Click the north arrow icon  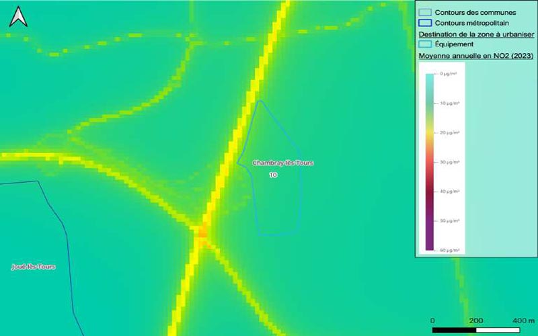point(19,17)
